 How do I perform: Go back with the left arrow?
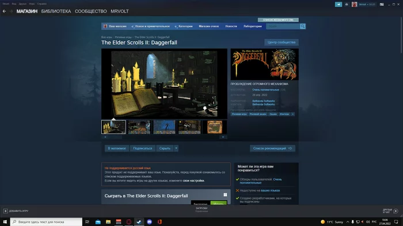point(5,11)
